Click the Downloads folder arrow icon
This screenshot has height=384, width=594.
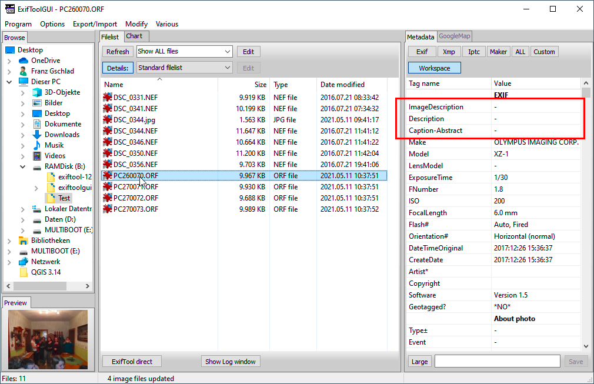[36, 135]
